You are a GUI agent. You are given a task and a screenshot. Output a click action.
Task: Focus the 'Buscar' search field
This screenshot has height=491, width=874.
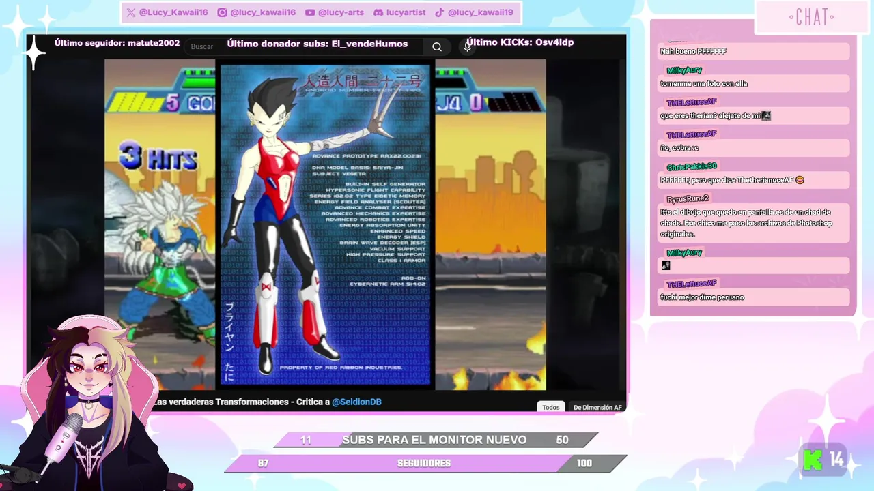coord(304,46)
